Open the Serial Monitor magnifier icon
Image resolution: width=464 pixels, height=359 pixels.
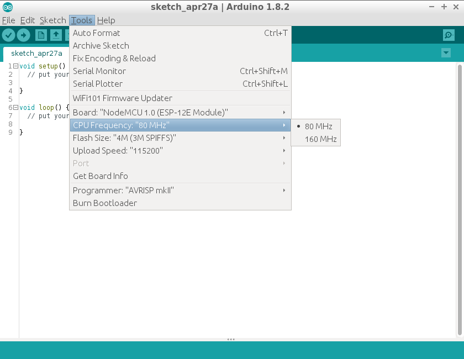coord(449,35)
